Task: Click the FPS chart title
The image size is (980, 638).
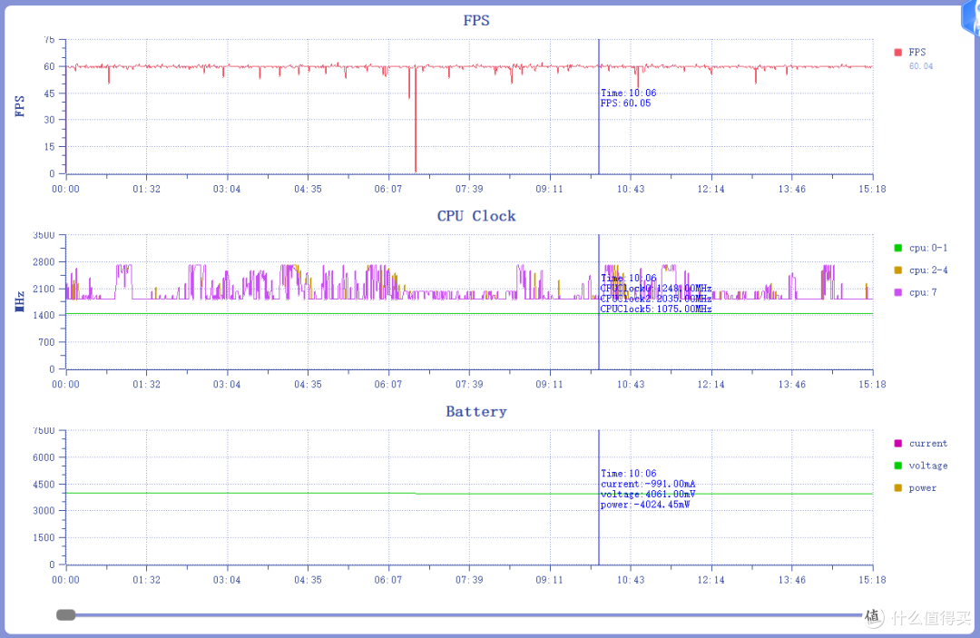Action: pos(476,21)
